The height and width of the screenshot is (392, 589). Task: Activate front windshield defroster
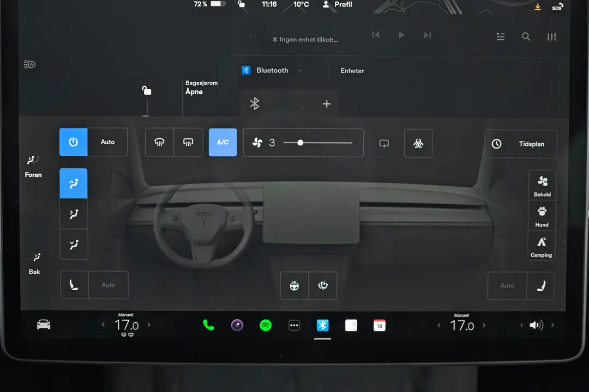click(x=159, y=142)
